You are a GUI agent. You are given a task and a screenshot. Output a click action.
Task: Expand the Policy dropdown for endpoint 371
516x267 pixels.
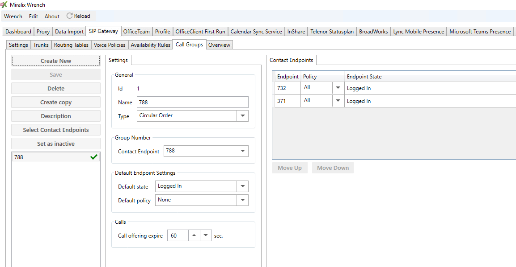(x=338, y=101)
